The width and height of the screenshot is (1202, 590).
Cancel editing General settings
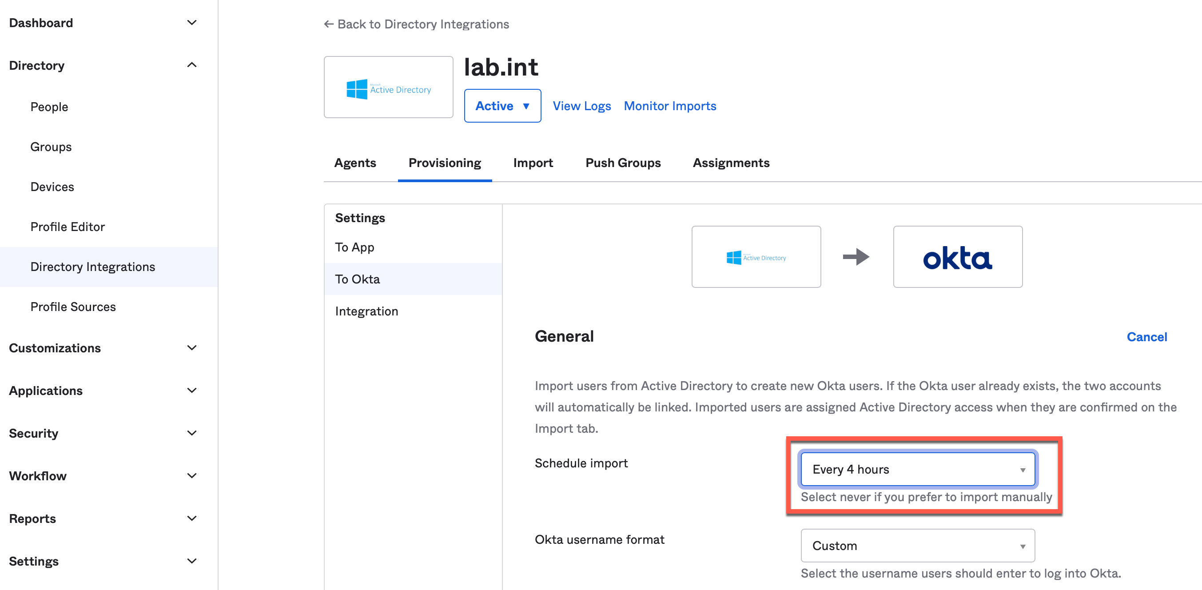[1146, 337]
